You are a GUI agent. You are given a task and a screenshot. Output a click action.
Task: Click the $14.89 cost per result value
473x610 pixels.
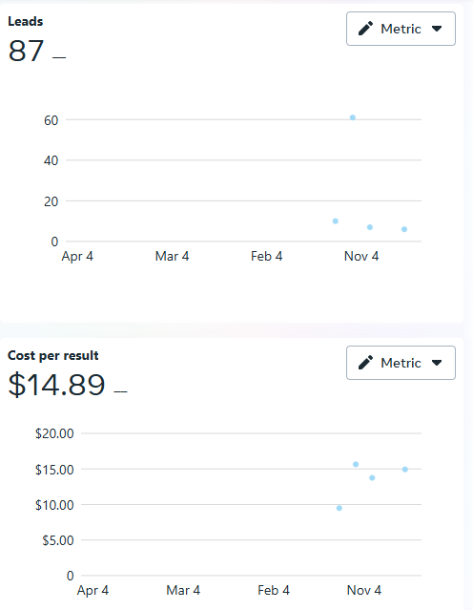(x=57, y=385)
